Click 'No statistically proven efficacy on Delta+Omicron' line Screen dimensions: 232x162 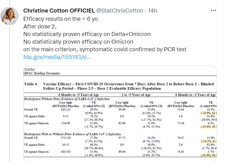[87, 34]
